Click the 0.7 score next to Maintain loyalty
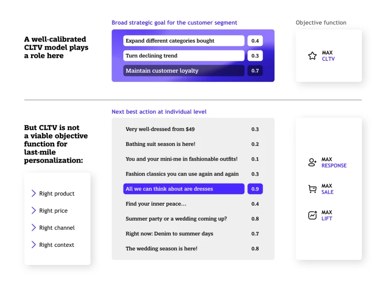Image resolution: width=386 pixels, height=289 pixels. (255, 71)
